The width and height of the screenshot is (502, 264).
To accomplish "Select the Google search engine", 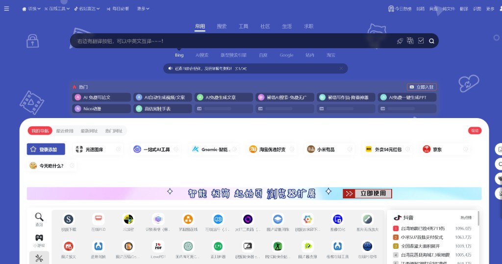I will click(x=286, y=55).
